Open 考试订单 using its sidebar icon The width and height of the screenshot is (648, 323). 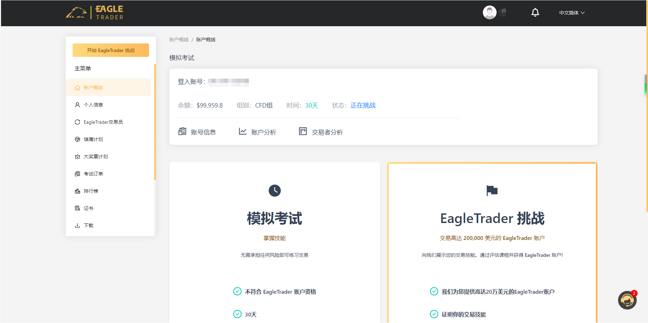pyautogui.click(x=77, y=173)
